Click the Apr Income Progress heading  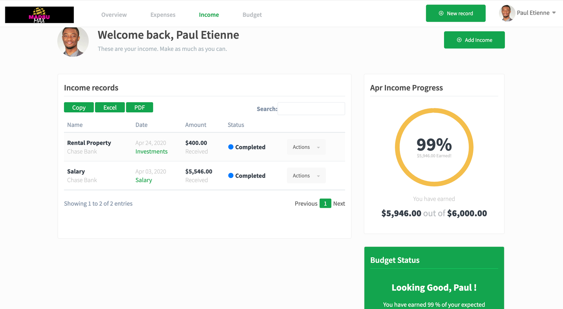406,88
